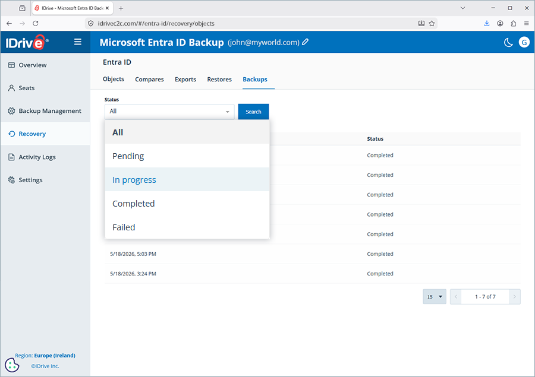Open the G user profile avatar
This screenshot has width=535, height=377.
(524, 42)
